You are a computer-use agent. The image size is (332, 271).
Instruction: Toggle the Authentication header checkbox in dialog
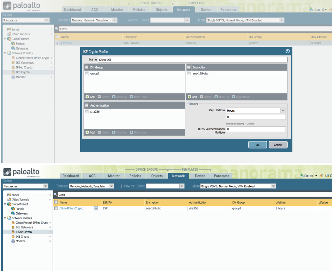click(87, 105)
